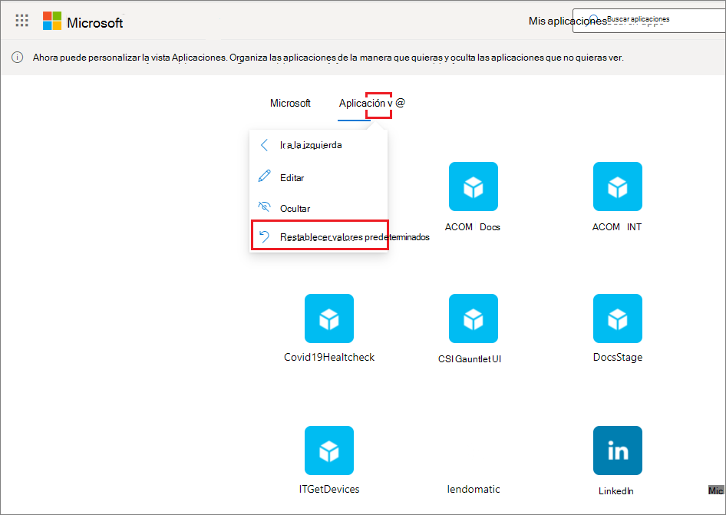The image size is (726, 515).
Task: Choose Ocultar from the context menu
Action: [318, 209]
